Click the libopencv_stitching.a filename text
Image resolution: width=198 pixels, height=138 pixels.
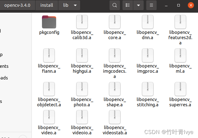[x=148, y=102]
